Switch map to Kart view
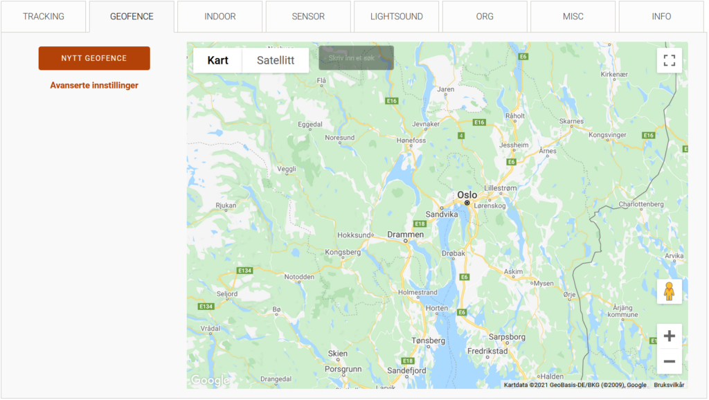This screenshot has width=709, height=400. (x=217, y=61)
